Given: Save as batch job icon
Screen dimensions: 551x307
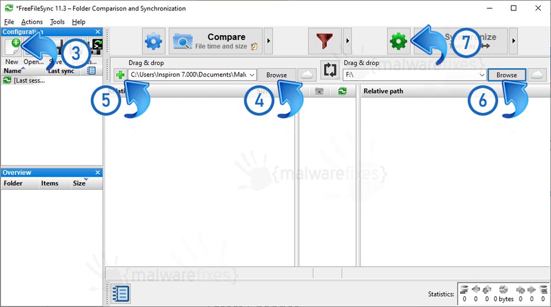Looking at the screenshot, I should (95, 48).
